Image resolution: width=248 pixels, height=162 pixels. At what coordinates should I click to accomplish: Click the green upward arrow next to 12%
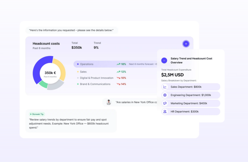pos(118,72)
